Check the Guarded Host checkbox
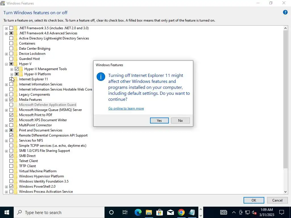291x218 pixels. pyautogui.click(x=11, y=59)
